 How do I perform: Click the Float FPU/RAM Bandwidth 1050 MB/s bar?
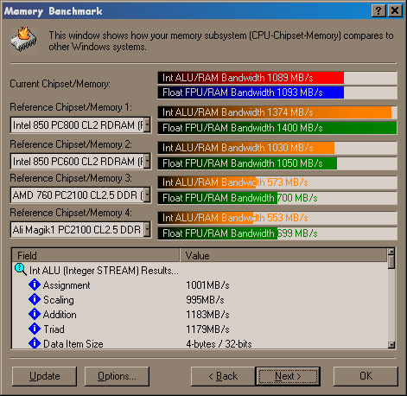pos(277,163)
